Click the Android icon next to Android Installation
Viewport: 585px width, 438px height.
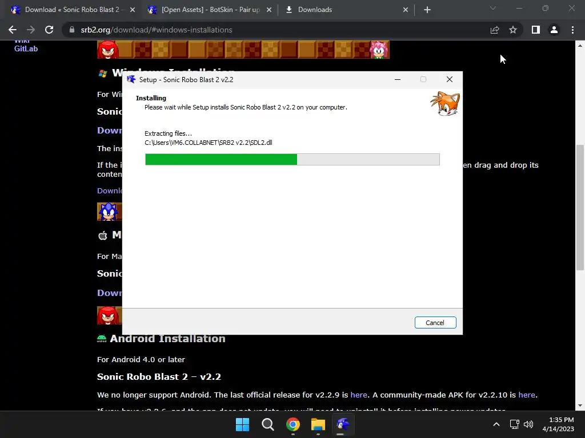(x=102, y=339)
